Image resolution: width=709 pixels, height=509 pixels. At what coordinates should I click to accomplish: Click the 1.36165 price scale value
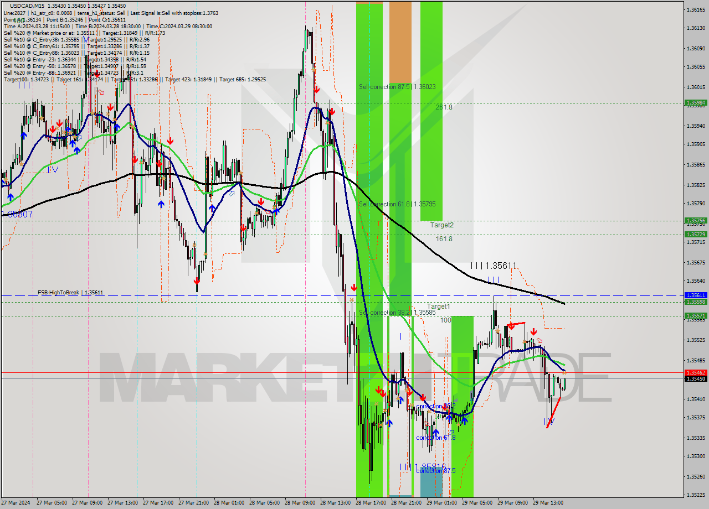696,10
